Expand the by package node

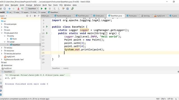click(2, 27)
